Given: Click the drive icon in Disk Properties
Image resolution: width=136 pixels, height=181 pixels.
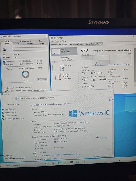Looking at the screenshot, I should pos(5,50).
